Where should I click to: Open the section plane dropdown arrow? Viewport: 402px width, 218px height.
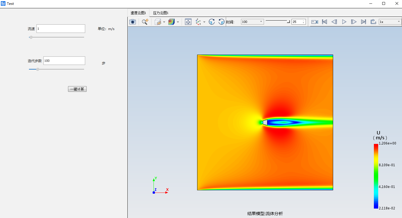pyautogui.click(x=164, y=22)
